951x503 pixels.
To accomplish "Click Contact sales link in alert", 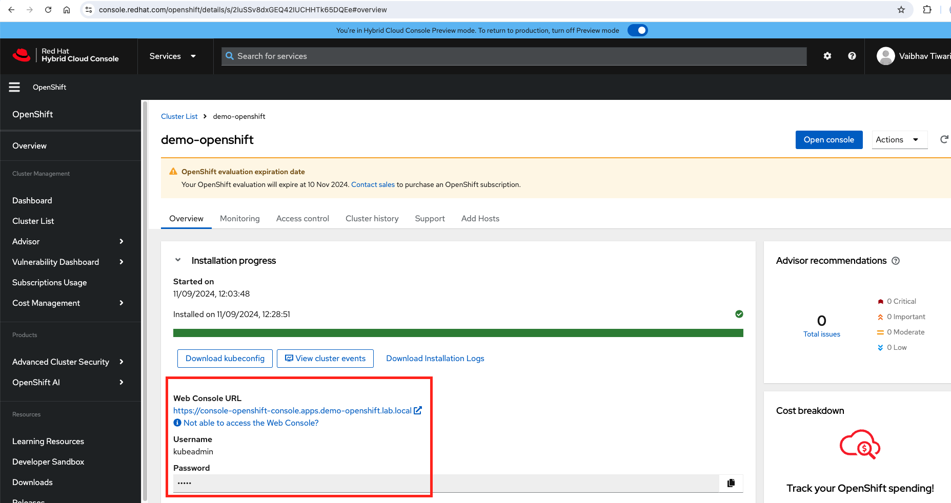I will [x=373, y=184].
